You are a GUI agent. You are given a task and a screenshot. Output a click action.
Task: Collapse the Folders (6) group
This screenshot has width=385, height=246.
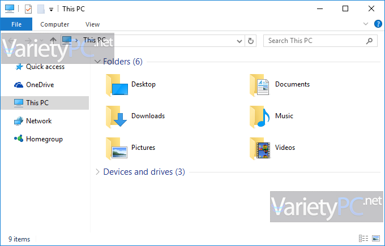pos(97,61)
